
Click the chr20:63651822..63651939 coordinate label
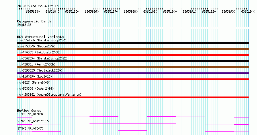[x=38, y=6]
